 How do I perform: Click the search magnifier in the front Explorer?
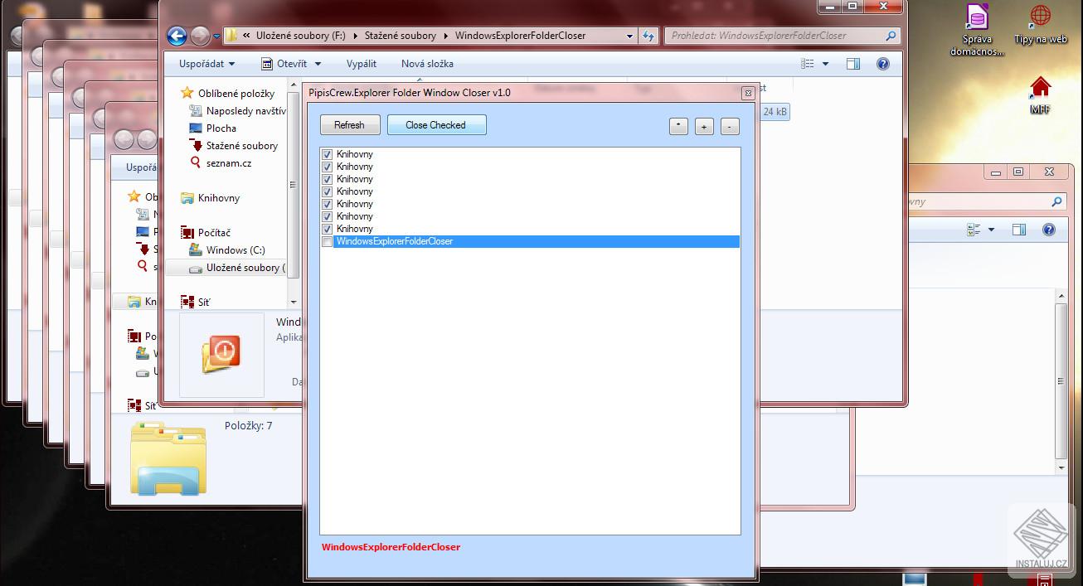click(891, 36)
